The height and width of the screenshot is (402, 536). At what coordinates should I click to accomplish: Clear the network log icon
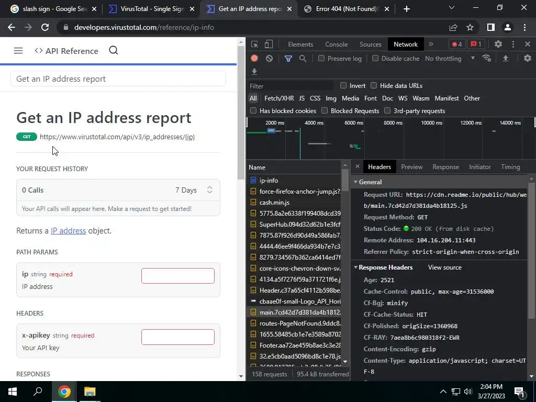[270, 59]
